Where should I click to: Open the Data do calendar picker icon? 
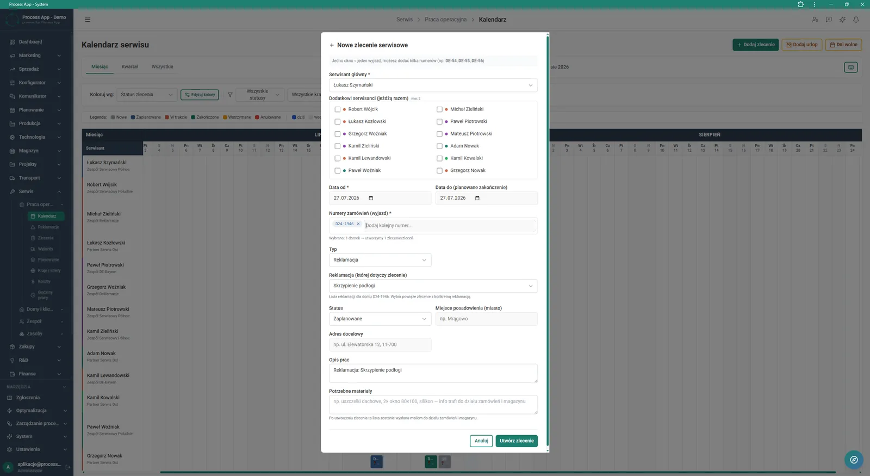pyautogui.click(x=477, y=198)
